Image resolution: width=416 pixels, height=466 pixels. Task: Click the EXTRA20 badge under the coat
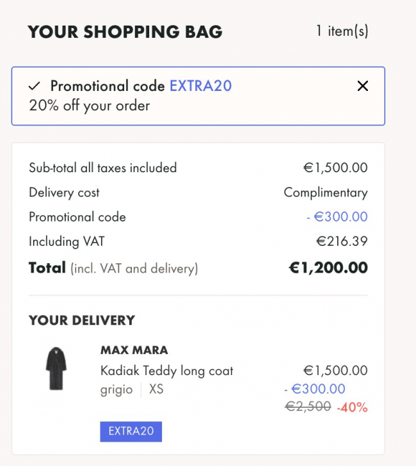(131, 431)
